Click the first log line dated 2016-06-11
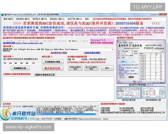The height and width of the screenshot is (134, 168). point(49,107)
